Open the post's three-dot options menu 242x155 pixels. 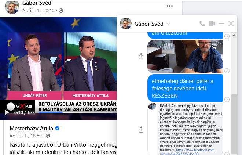click(170, 6)
